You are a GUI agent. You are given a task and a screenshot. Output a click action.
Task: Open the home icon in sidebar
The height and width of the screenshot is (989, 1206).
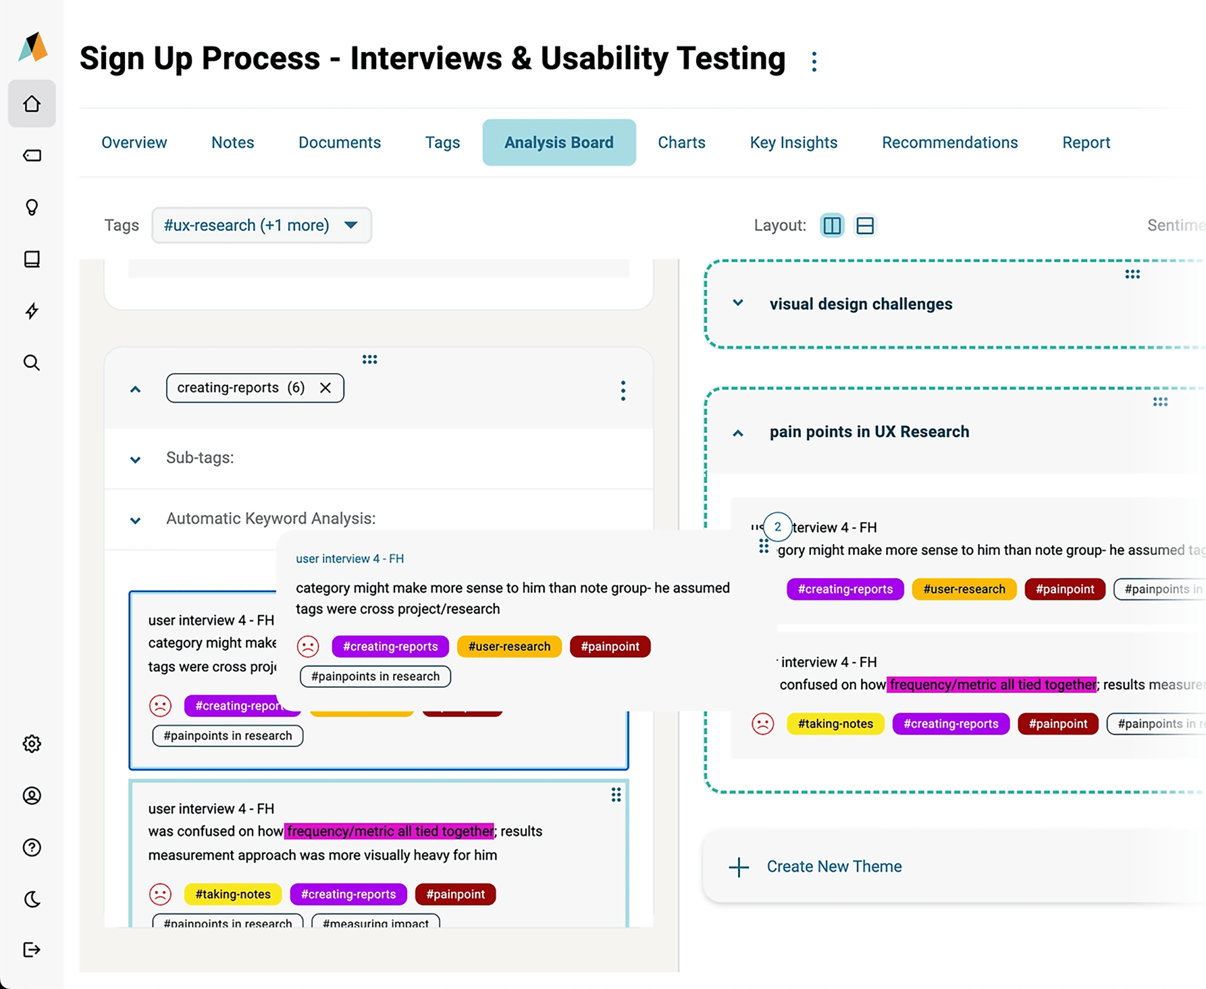(x=32, y=104)
